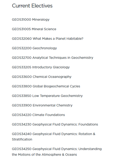
Task: Click the course code GEOS32060
Action: tap(22, 39)
